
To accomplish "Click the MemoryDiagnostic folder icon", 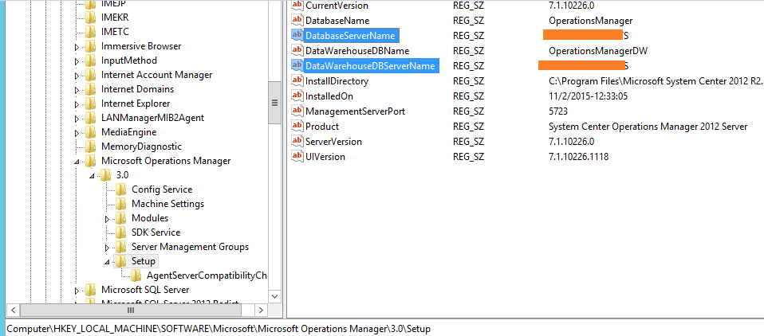I will click(x=91, y=147).
